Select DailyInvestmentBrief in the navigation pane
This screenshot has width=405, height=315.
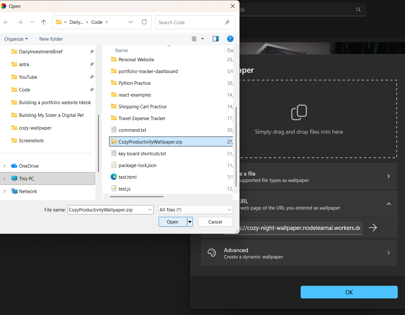tap(41, 52)
